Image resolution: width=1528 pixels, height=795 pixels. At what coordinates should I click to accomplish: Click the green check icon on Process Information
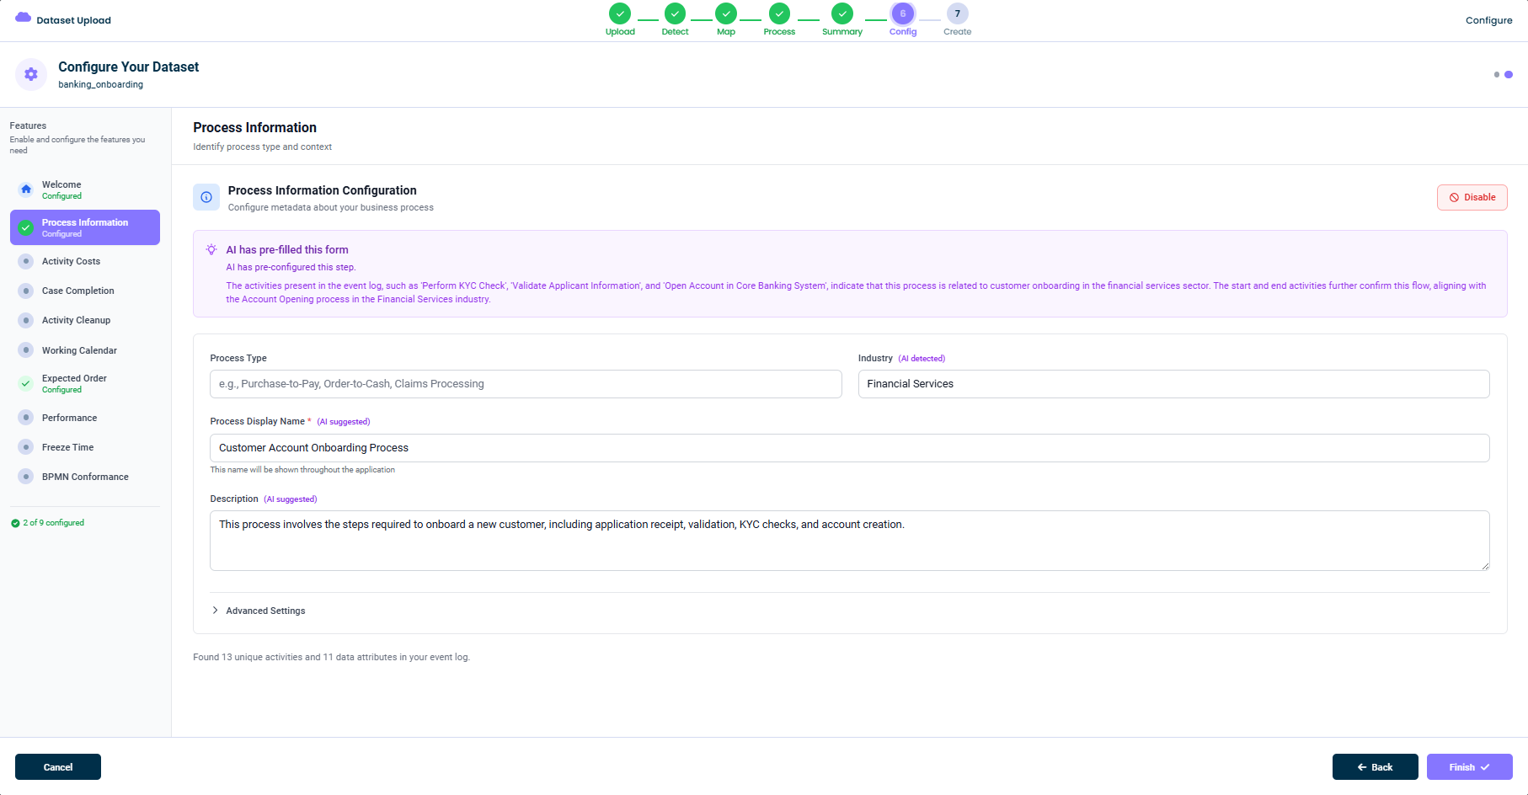[26, 227]
